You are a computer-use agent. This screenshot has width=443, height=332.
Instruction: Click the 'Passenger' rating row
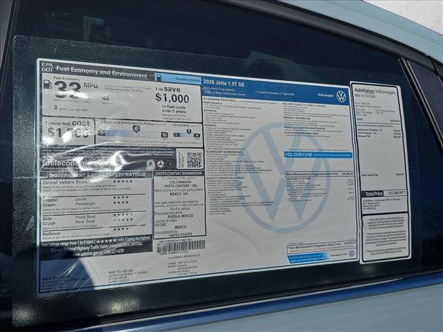[x=102, y=203]
